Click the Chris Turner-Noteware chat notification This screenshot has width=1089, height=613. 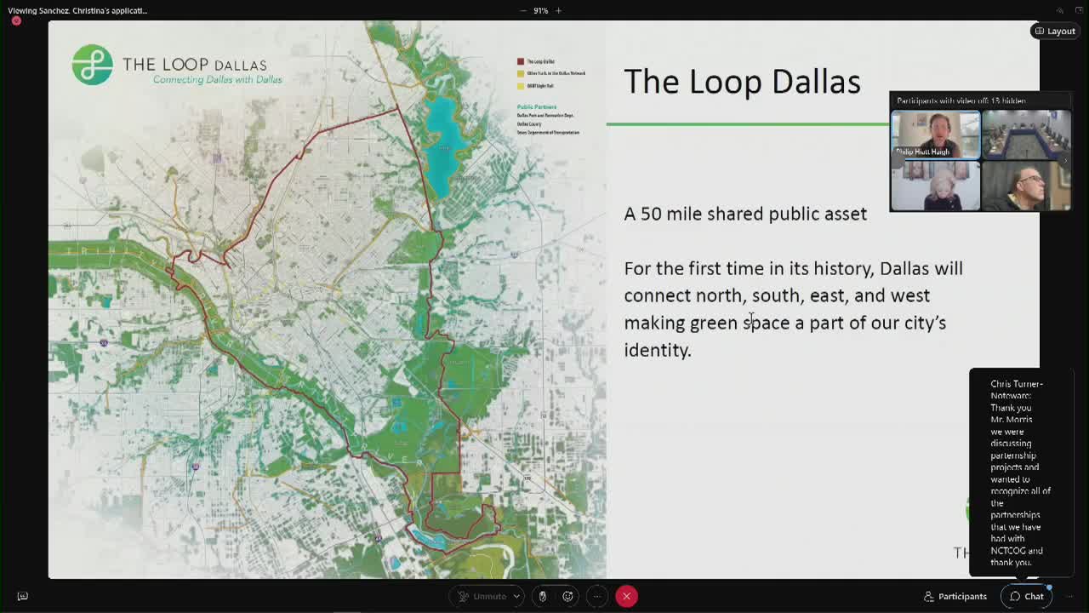(1020, 473)
